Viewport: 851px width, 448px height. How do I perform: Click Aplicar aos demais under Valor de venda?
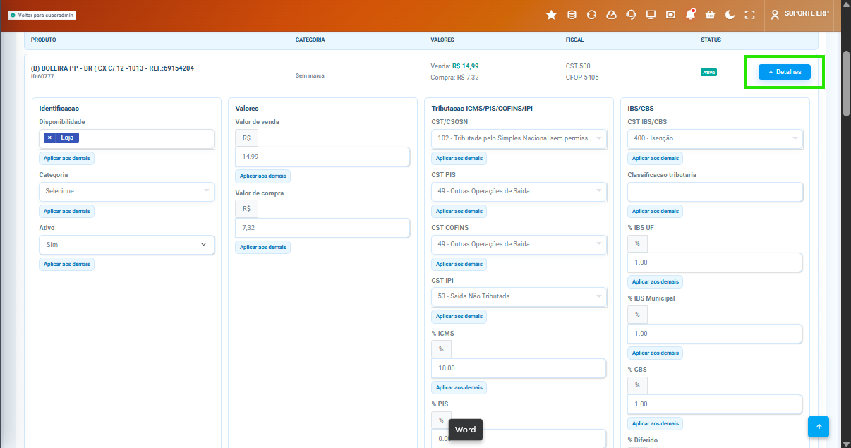click(x=263, y=176)
